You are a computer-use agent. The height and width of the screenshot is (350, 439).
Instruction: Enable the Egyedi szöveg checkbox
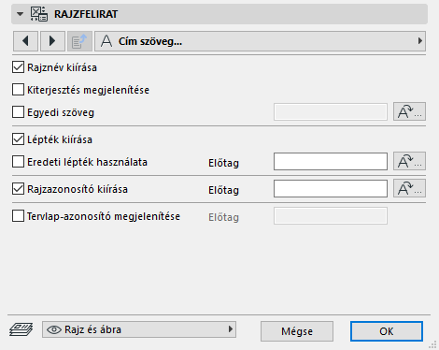pyautogui.click(x=18, y=112)
